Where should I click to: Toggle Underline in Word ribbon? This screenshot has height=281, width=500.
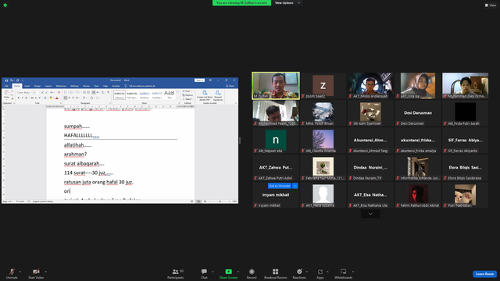pos(26,98)
